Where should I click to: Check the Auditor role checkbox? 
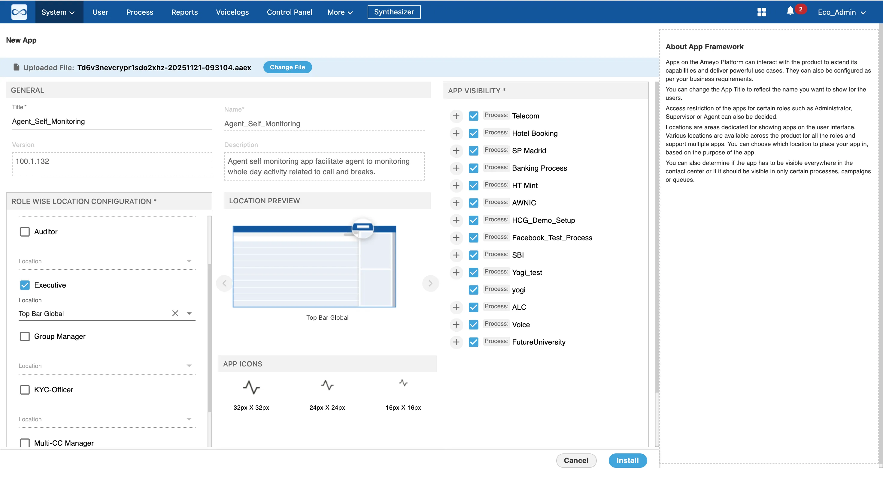pyautogui.click(x=25, y=232)
